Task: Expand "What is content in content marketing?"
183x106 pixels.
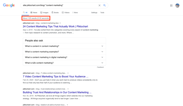Action: 64,46
